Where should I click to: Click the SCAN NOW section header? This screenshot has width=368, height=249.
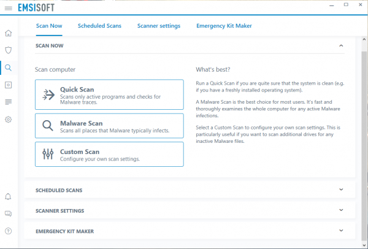coord(190,46)
